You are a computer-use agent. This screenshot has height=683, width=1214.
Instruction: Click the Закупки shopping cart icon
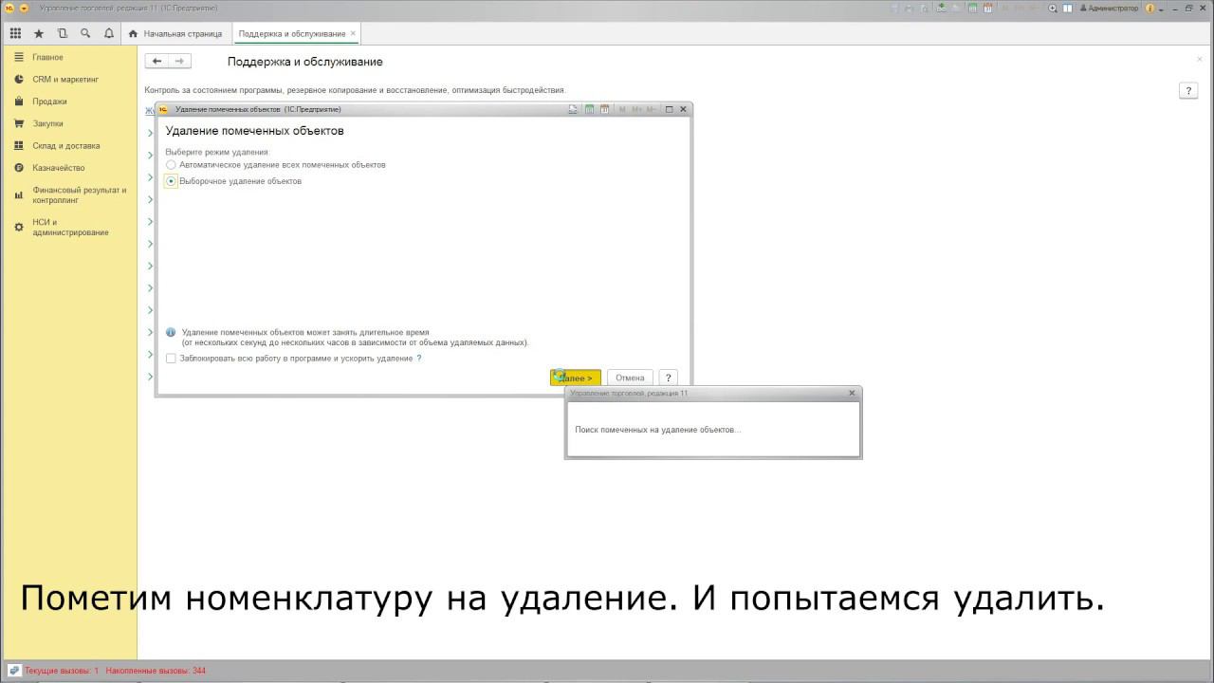19,123
